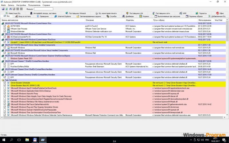This screenshot has width=229, height=143.
Task: Switch to the Поставщики Winsock tab
Action: tap(76, 13)
